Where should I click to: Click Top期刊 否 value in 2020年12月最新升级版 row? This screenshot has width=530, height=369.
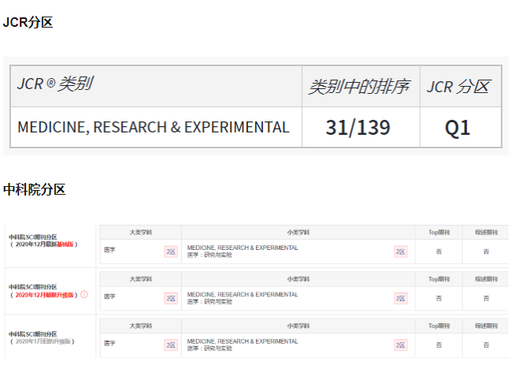(x=439, y=298)
